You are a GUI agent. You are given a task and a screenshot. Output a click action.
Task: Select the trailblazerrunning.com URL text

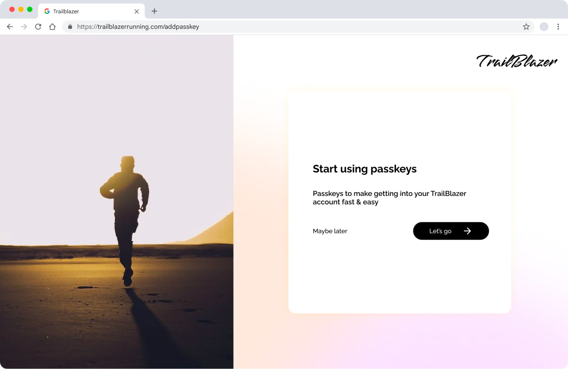pyautogui.click(x=138, y=26)
